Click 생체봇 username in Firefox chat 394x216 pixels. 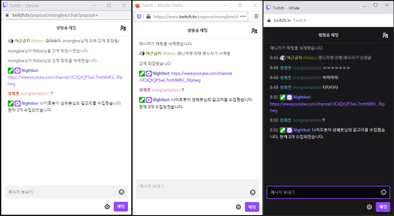pos(145,90)
